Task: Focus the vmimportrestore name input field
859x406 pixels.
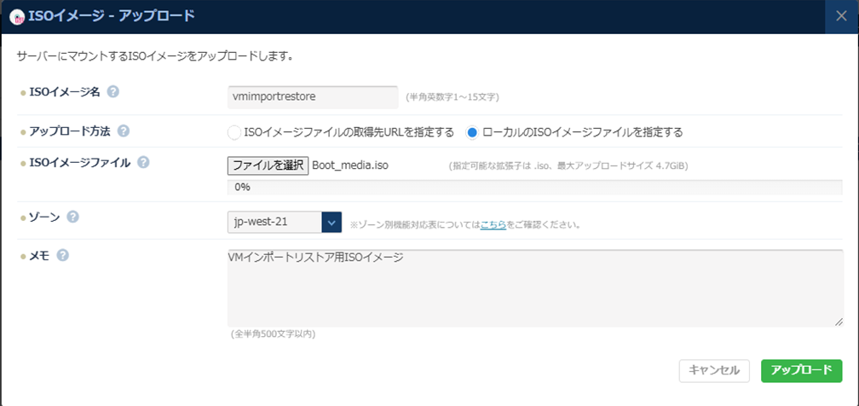Action: (x=313, y=97)
